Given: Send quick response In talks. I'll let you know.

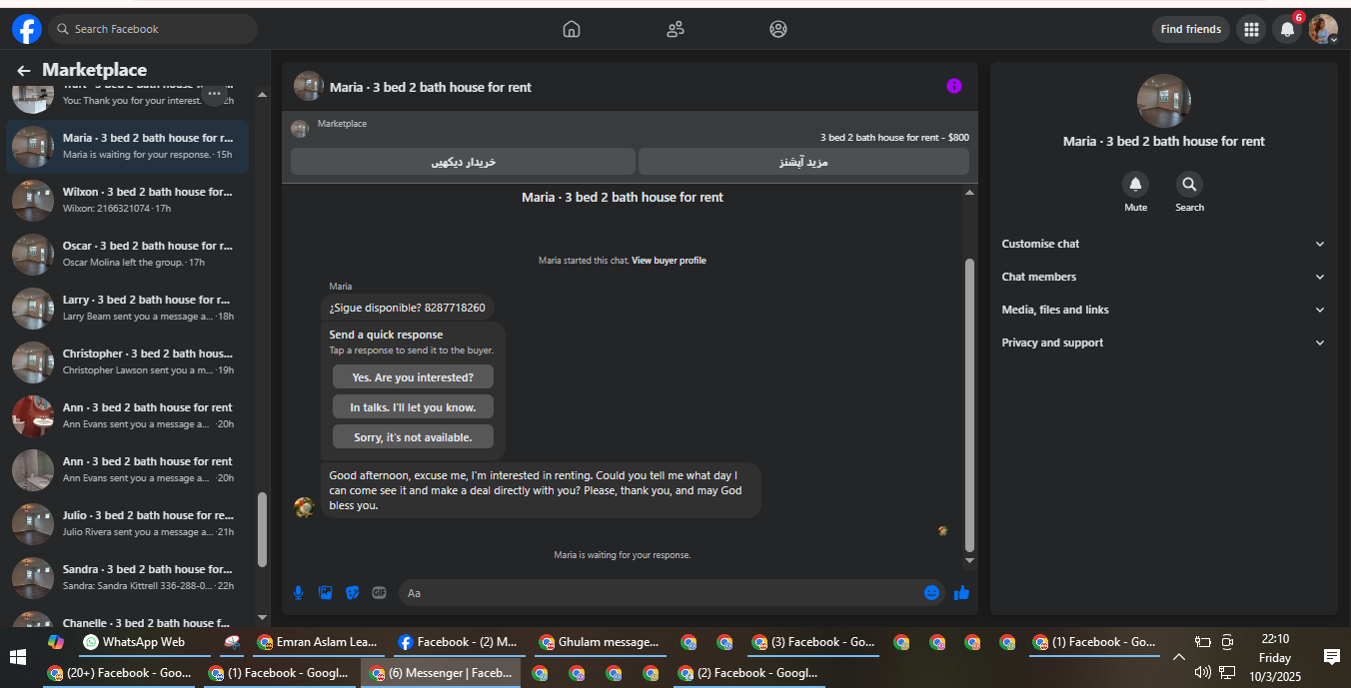Looking at the screenshot, I should coord(413,407).
